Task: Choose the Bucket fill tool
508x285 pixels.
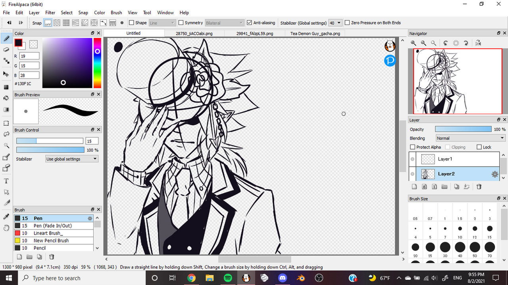Action: pyautogui.click(x=6, y=98)
